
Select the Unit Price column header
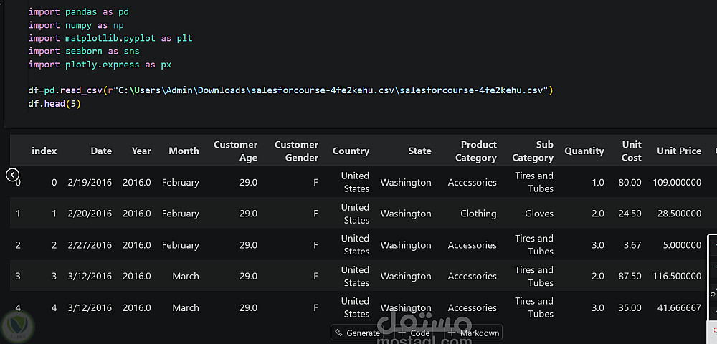pyautogui.click(x=678, y=150)
